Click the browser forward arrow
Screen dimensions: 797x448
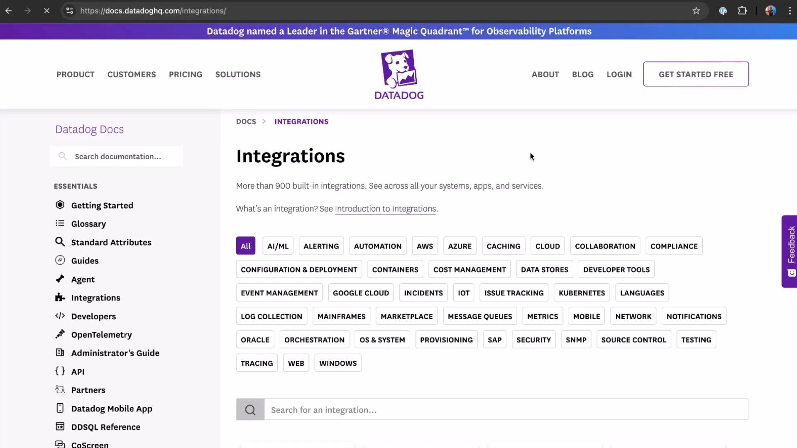pos(27,11)
